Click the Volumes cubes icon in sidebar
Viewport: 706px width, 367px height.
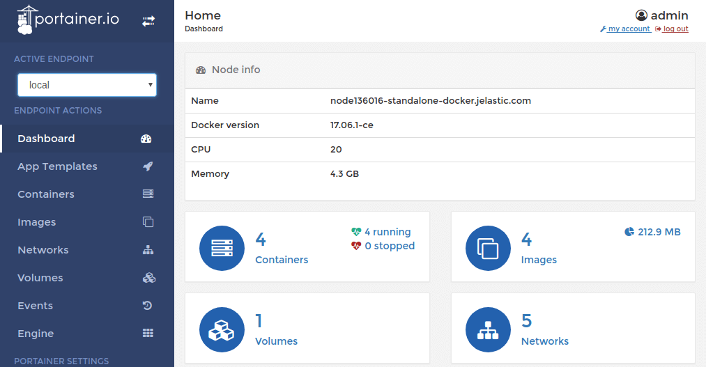(148, 278)
